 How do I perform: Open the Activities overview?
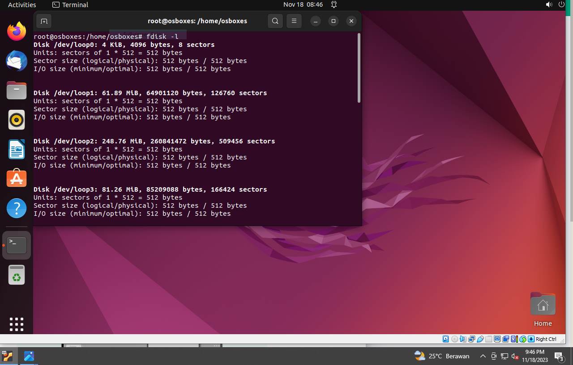tap(22, 5)
